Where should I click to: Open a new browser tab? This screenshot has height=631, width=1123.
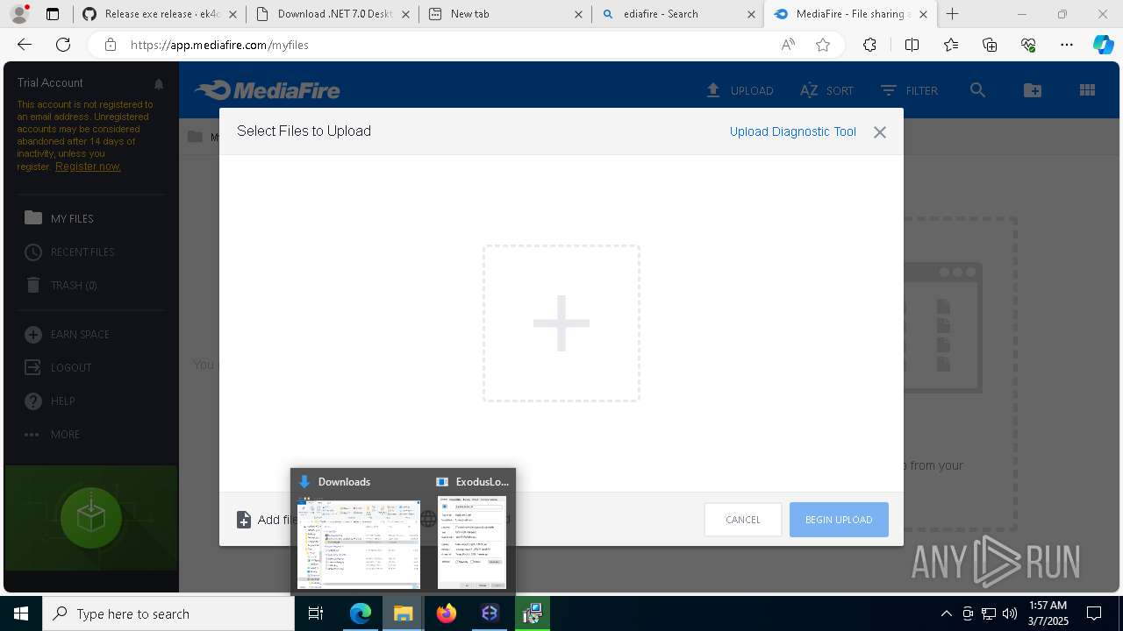pyautogui.click(x=953, y=14)
